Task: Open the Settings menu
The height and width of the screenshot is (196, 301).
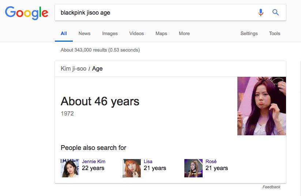Action: coord(249,33)
